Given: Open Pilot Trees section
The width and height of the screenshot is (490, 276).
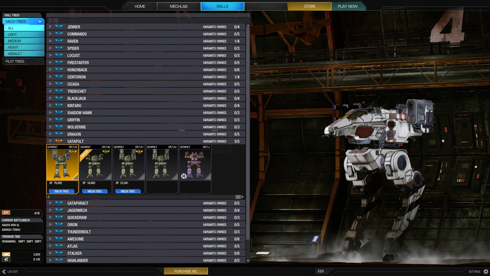Looking at the screenshot, I should [23, 61].
